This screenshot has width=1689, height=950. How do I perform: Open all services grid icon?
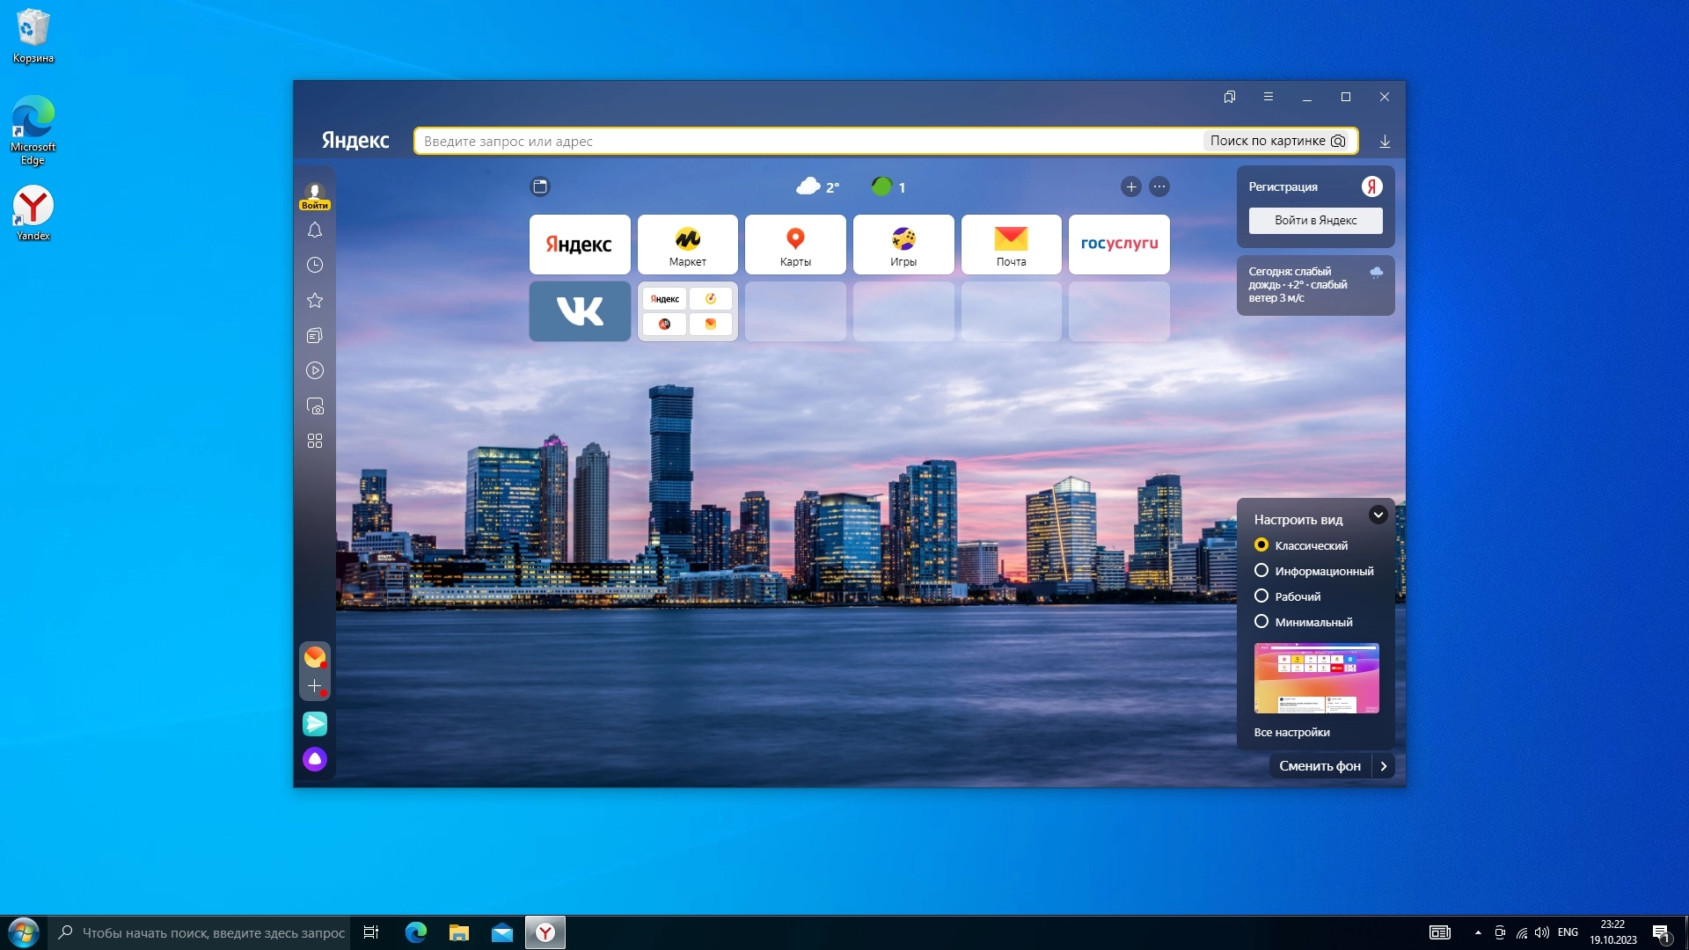click(315, 441)
